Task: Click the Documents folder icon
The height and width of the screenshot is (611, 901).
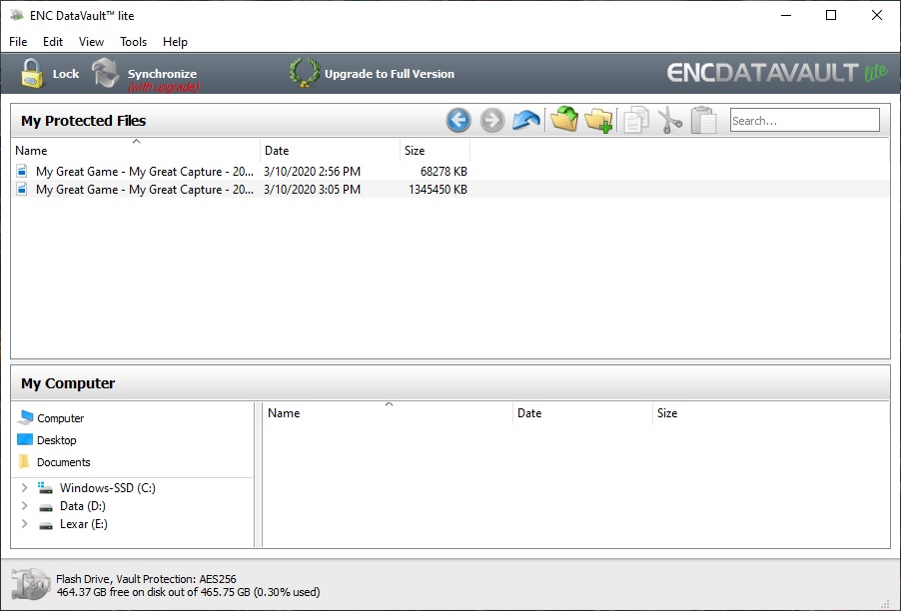Action: click(24, 461)
